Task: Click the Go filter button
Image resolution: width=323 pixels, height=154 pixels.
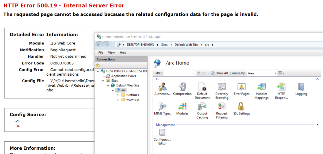Action: point(201,73)
